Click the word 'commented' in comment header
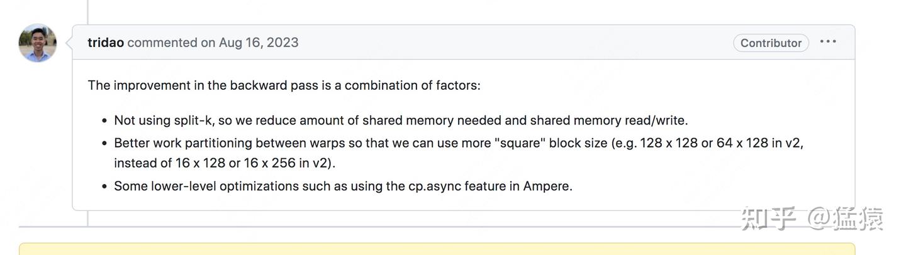Image resolution: width=906 pixels, height=255 pixels. point(162,43)
